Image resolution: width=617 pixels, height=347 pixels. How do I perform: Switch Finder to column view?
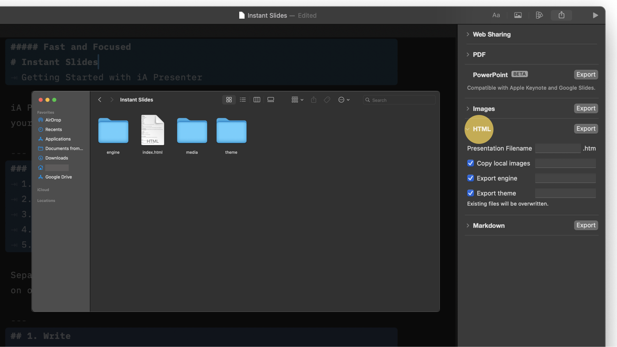pos(257,100)
